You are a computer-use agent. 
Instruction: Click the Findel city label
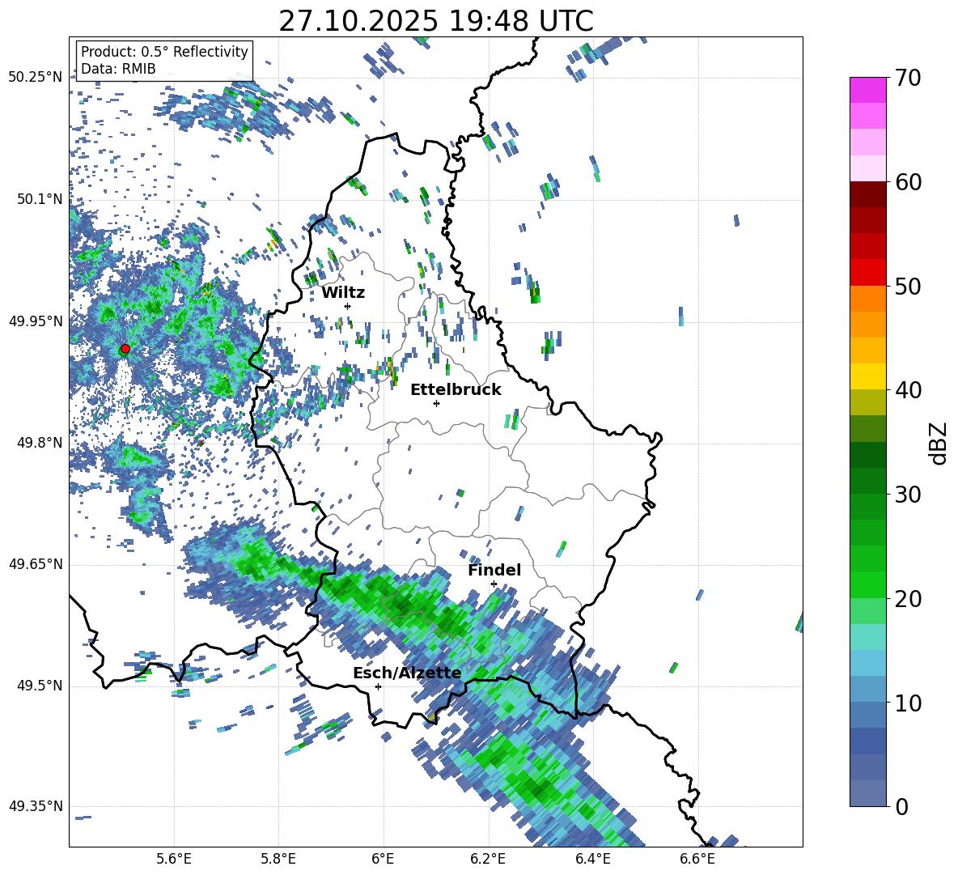click(494, 570)
